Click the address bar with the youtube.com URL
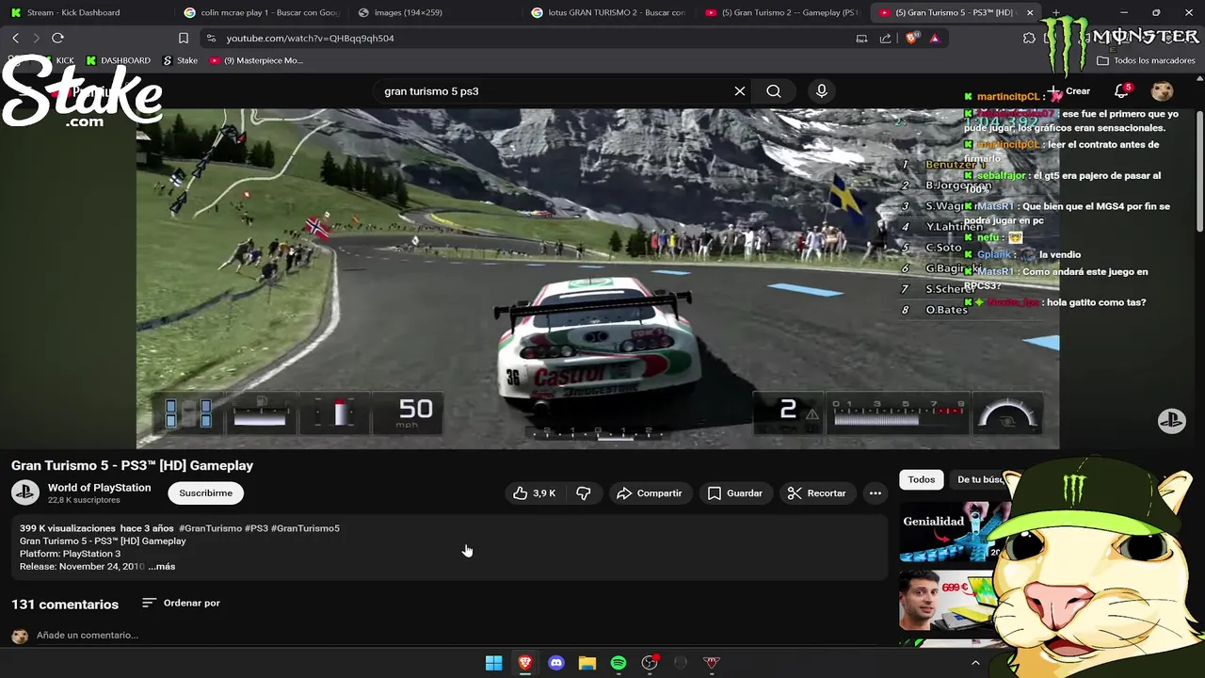The height and width of the screenshot is (678, 1205). (x=527, y=38)
